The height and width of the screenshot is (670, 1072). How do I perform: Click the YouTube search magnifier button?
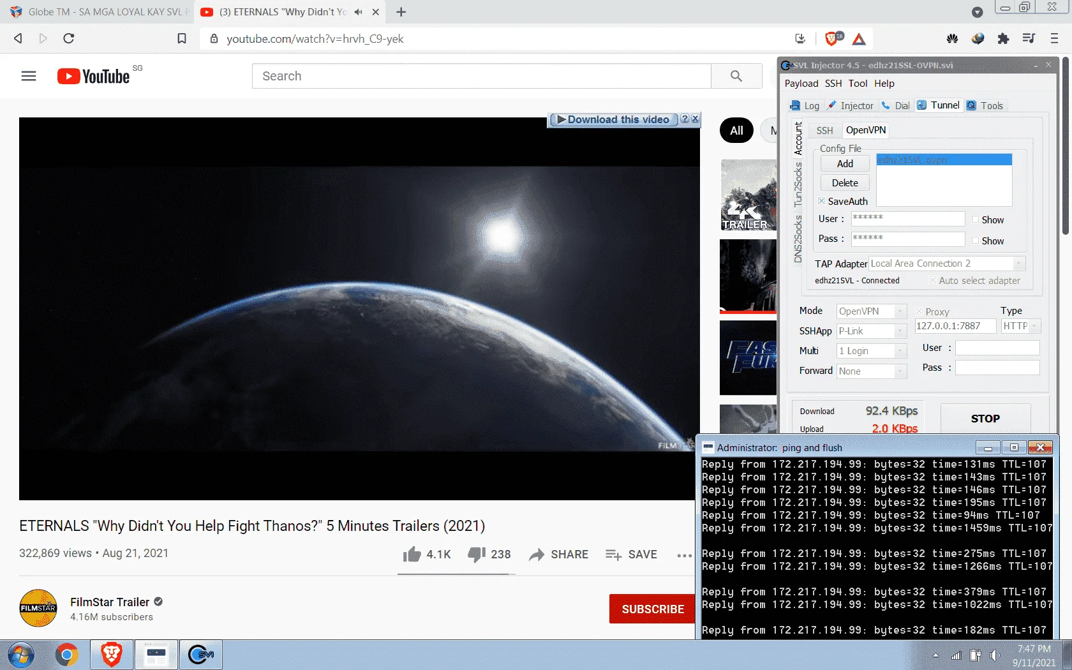click(736, 76)
